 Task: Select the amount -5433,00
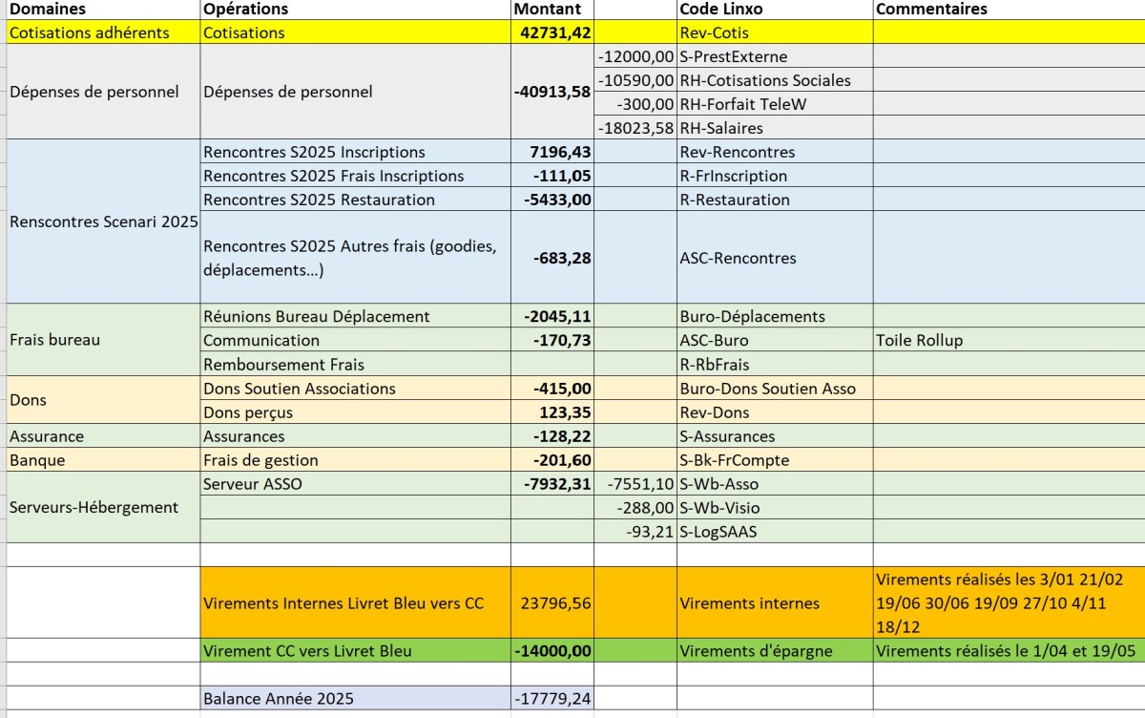pos(552,200)
